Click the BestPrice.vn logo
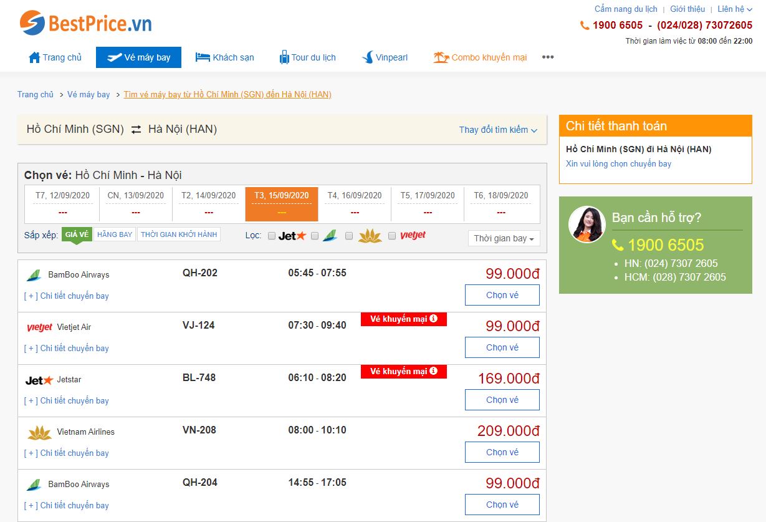Viewport: 766px width, 522px height. point(85,24)
